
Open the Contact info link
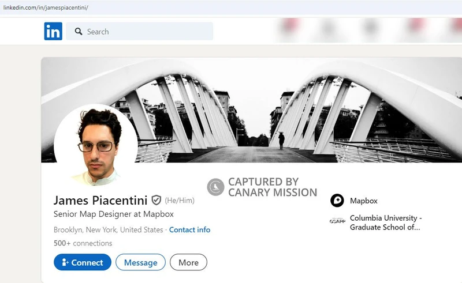(189, 230)
